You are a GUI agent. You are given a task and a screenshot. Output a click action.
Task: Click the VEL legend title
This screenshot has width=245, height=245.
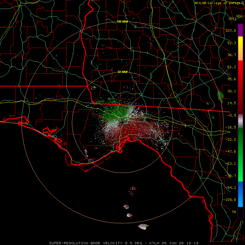239,16
